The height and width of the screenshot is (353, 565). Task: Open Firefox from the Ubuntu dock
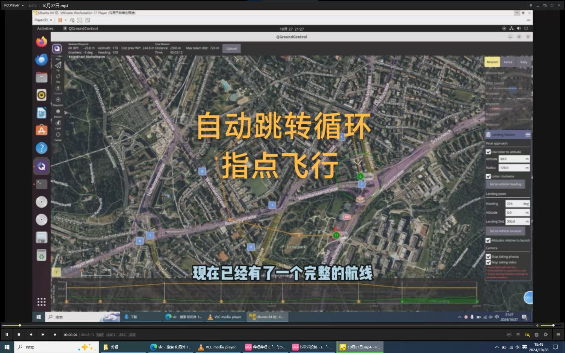(x=41, y=41)
